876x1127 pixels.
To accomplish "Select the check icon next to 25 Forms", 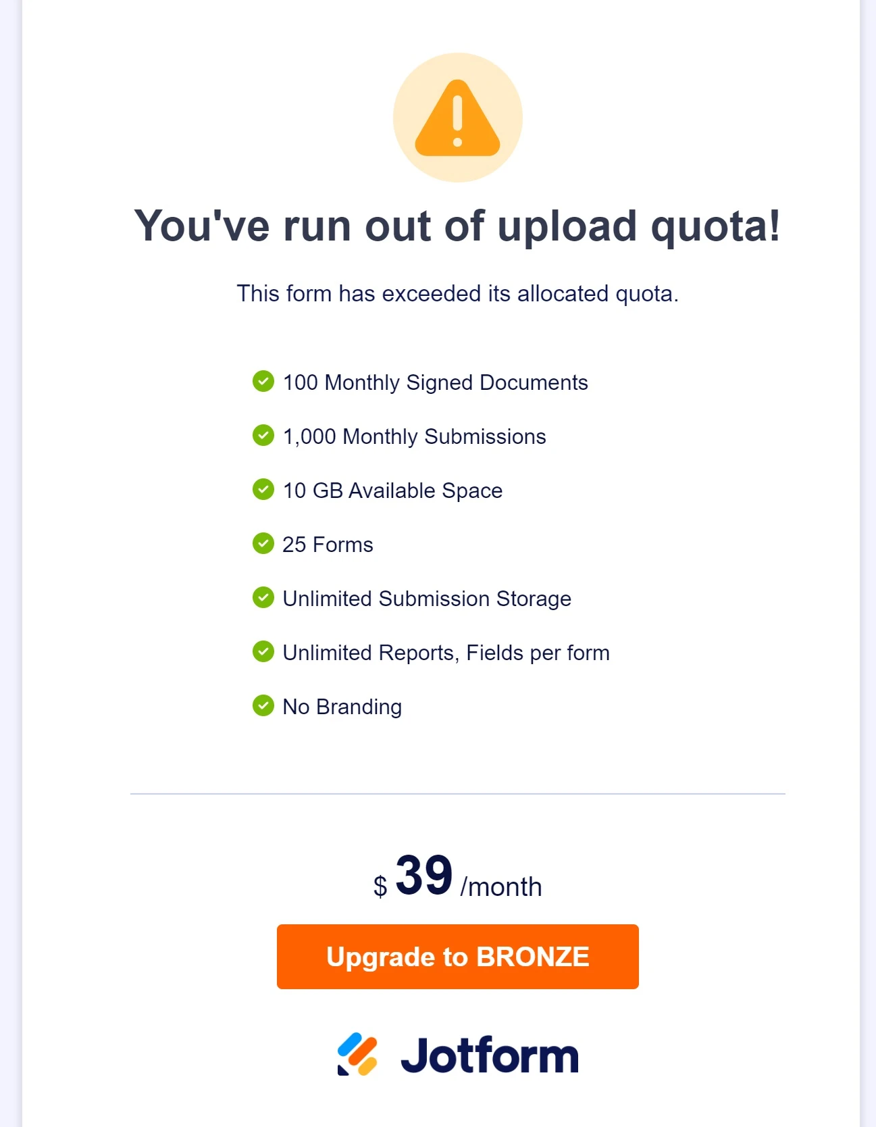I will pyautogui.click(x=263, y=544).
